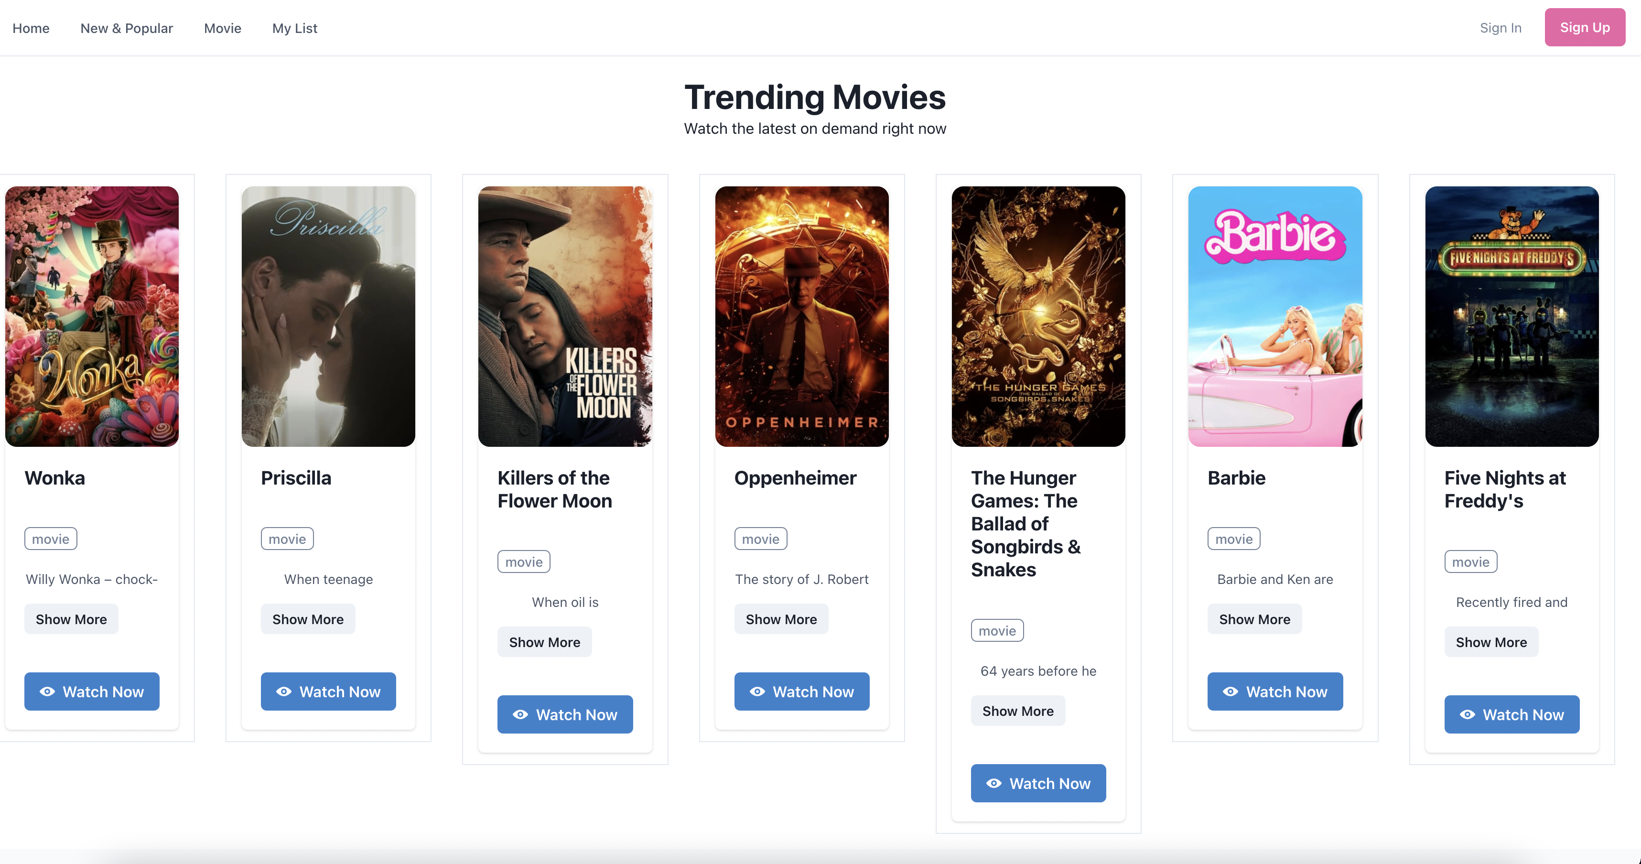This screenshot has height=864, width=1641.
Task: Click the movie tag on Wonka card
Action: click(x=50, y=539)
